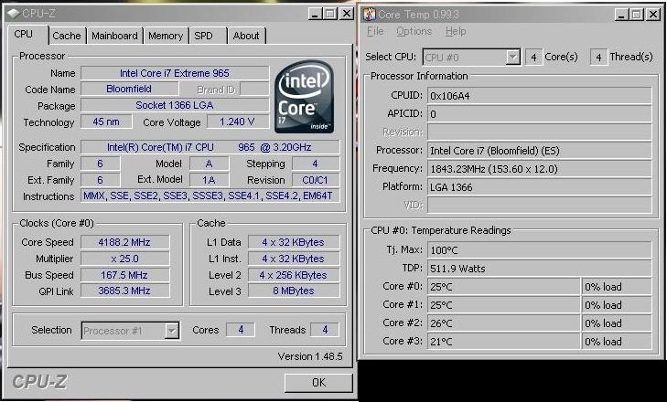Click the L1 Inst. cache value
This screenshot has height=402, width=667.
click(294, 259)
